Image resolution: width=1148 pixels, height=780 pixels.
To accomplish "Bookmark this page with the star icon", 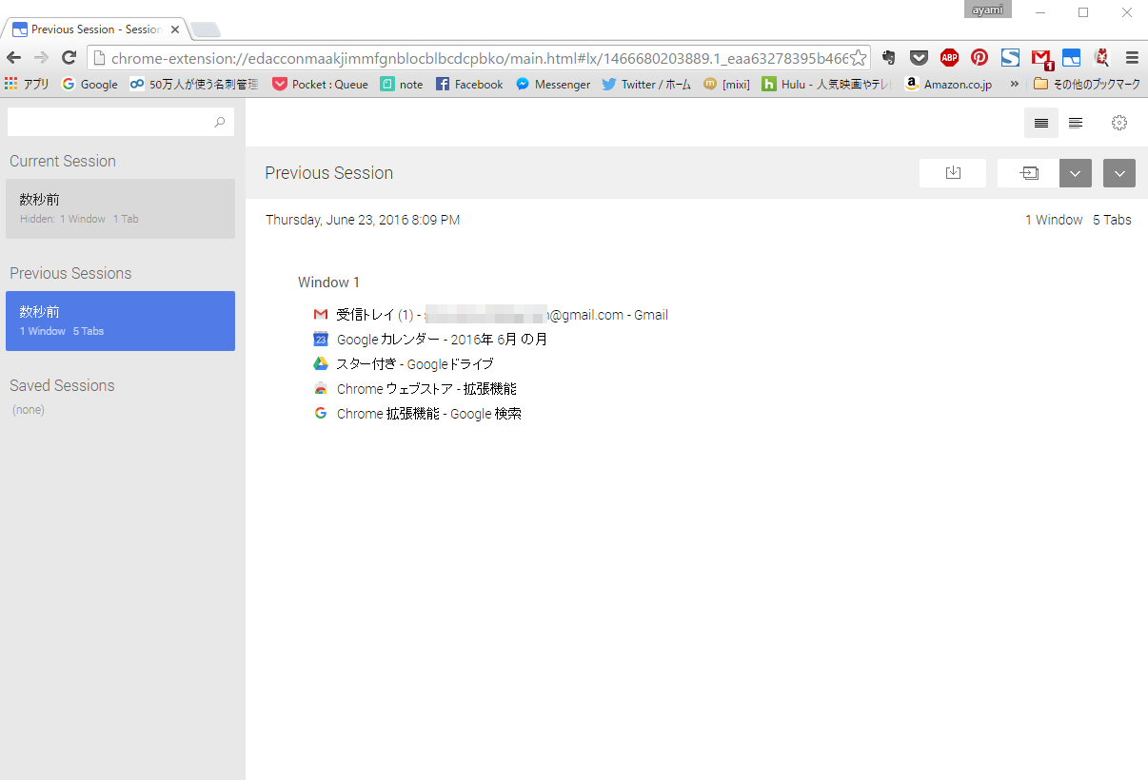I will pyautogui.click(x=858, y=57).
